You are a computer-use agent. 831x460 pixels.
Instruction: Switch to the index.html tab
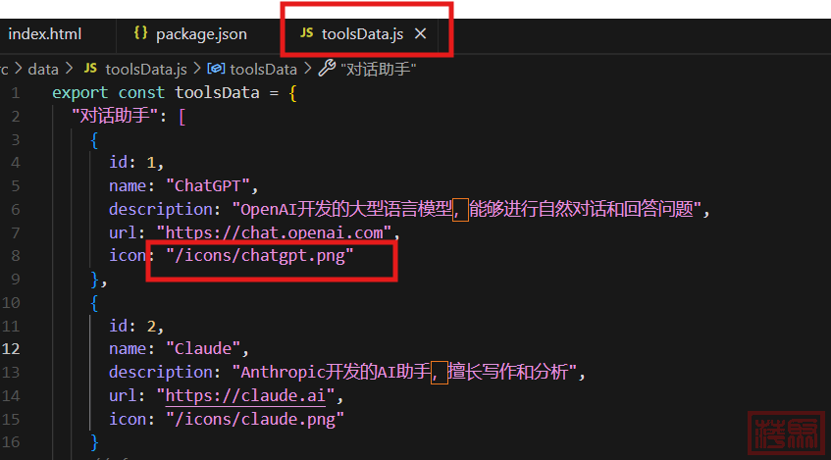coord(45,34)
